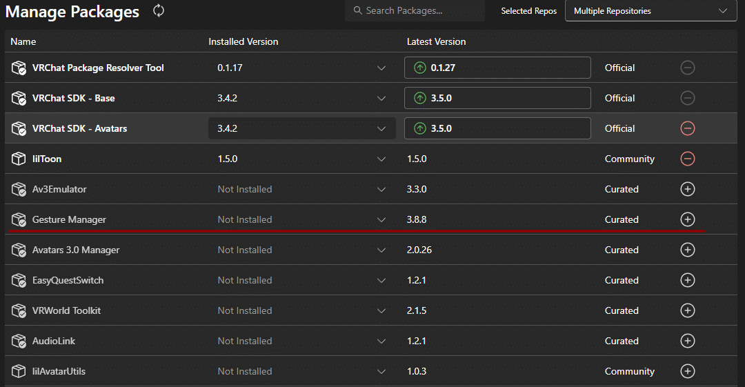Add EasyQuestSwitch with plus icon

click(688, 280)
